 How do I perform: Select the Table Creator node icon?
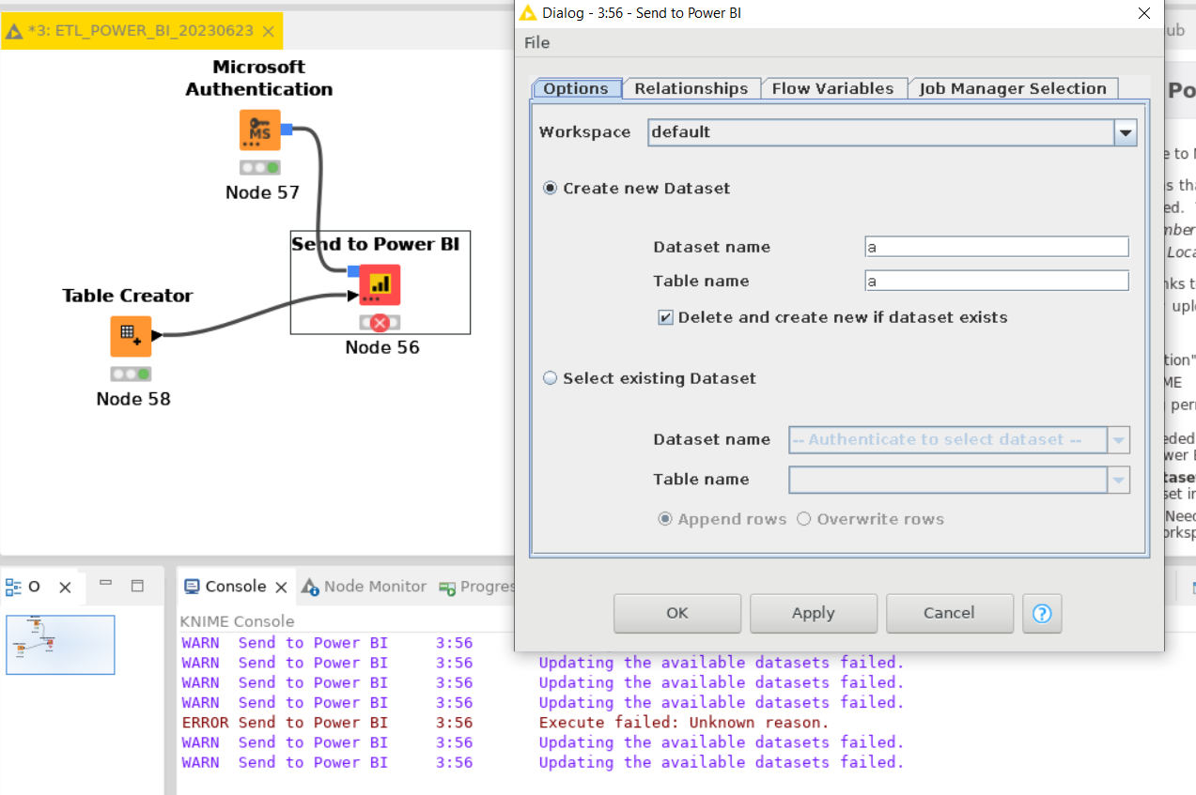tap(131, 336)
